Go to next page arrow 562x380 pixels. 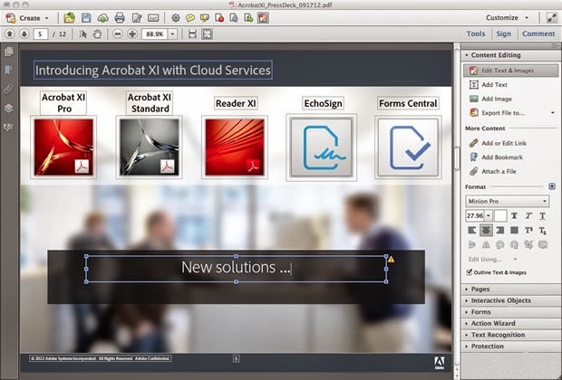tap(24, 33)
